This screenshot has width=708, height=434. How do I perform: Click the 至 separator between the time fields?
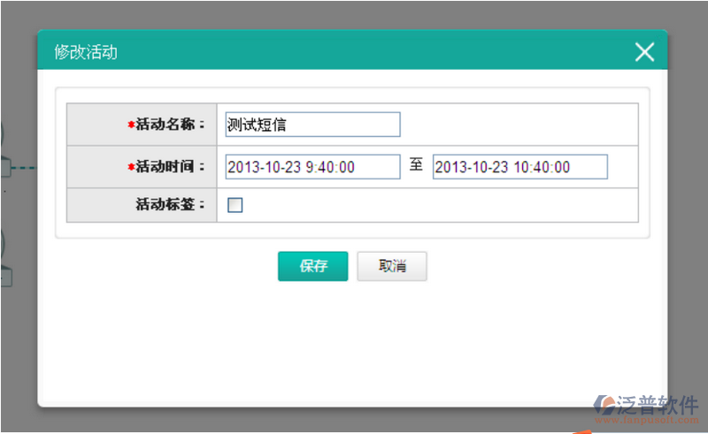[x=416, y=166]
